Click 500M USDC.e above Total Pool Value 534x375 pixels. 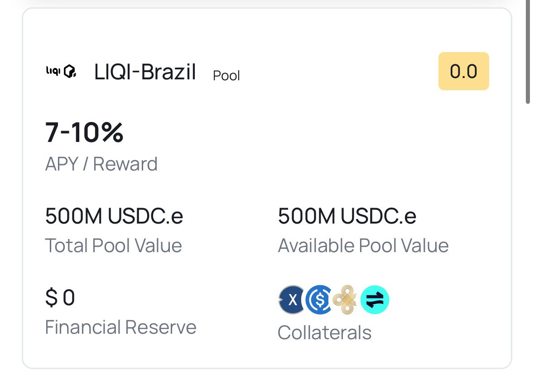coord(114,216)
